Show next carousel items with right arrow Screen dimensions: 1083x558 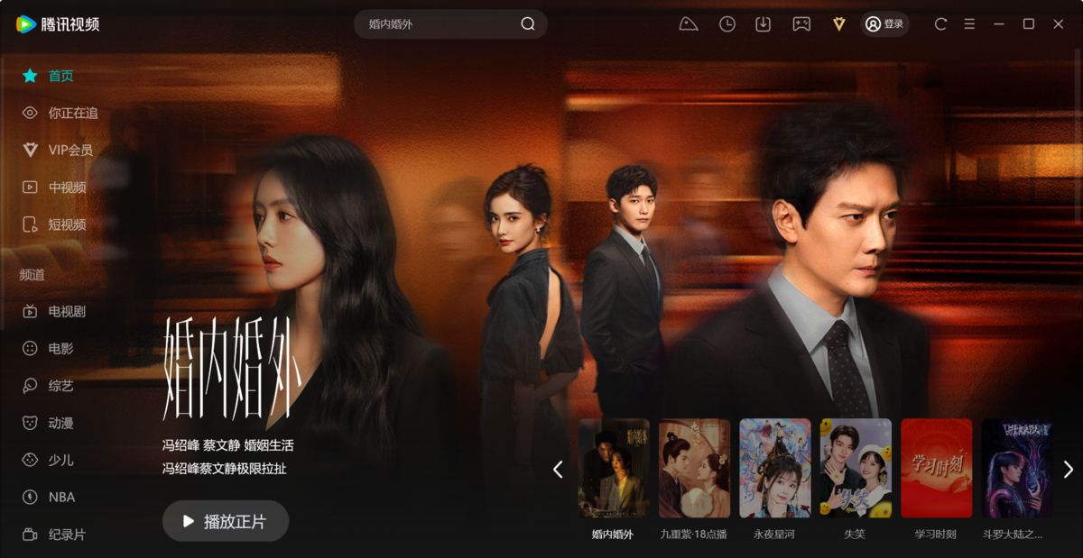coord(1069,469)
